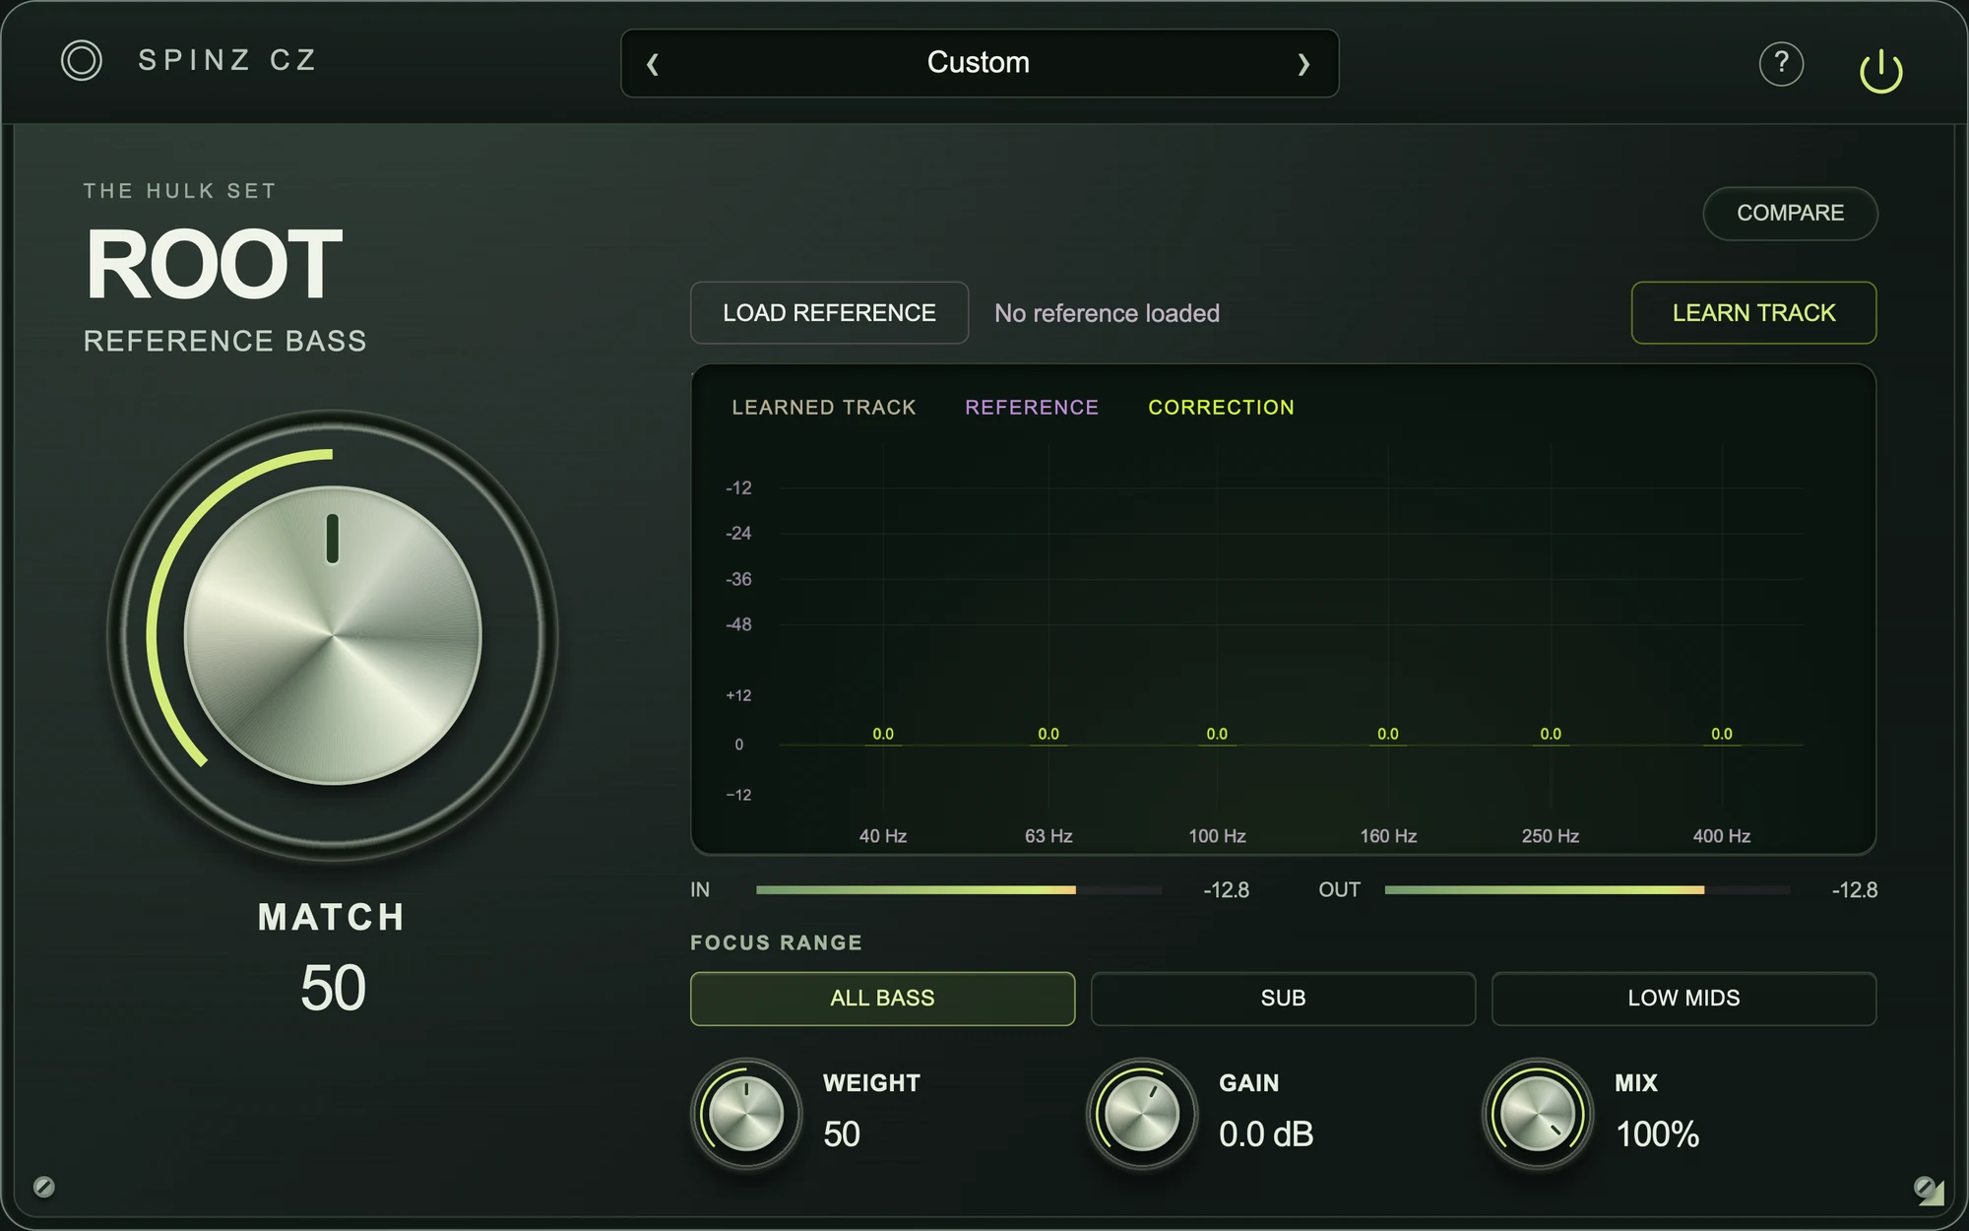Click the 40 Hz band correction value
Viewport: 1969px width, 1231px height.
click(x=883, y=734)
